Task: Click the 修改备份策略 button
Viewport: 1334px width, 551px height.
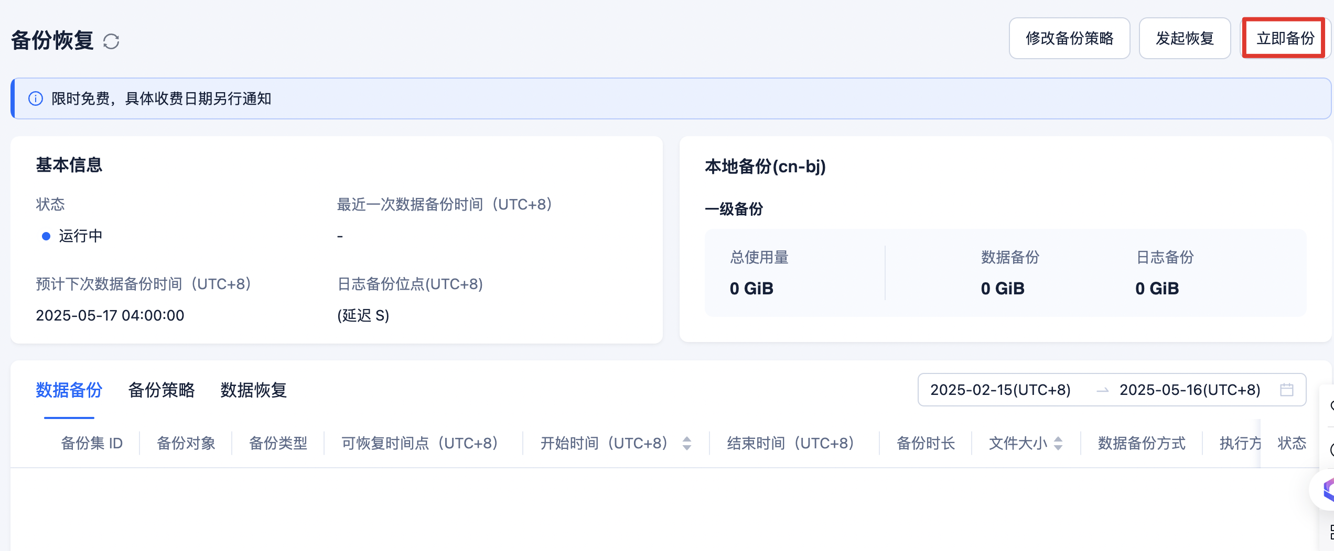Action: [1069, 38]
